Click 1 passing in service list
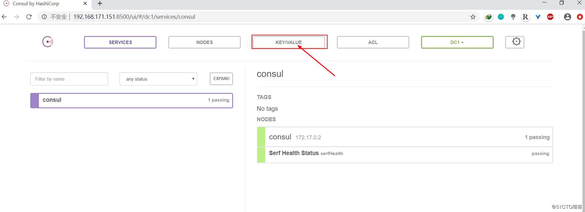The image size is (585, 212). pos(219,100)
